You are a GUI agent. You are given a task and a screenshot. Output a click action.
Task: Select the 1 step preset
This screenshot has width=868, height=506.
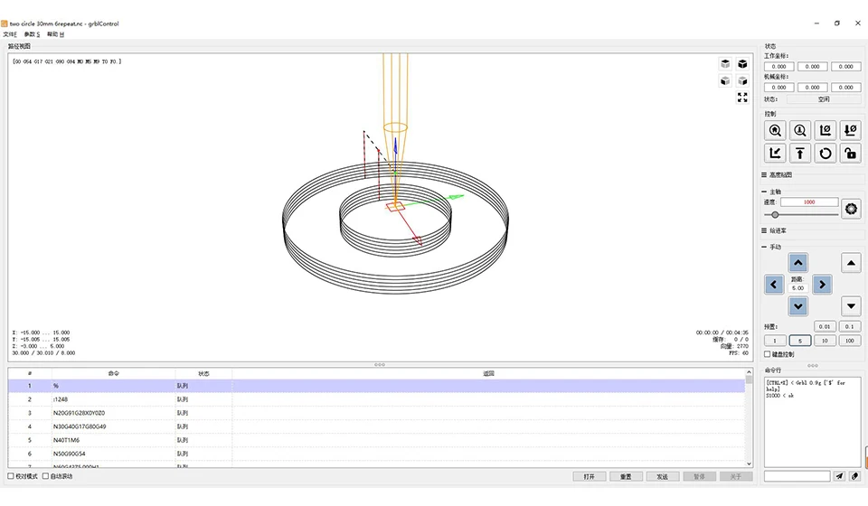[775, 341]
